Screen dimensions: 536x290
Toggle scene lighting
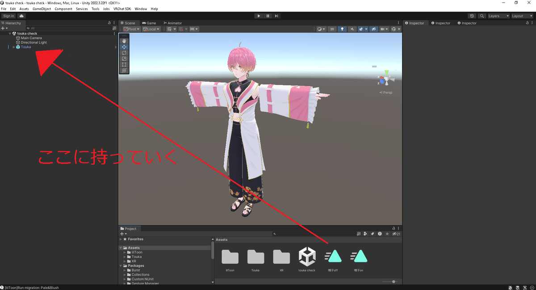pyautogui.click(x=342, y=29)
